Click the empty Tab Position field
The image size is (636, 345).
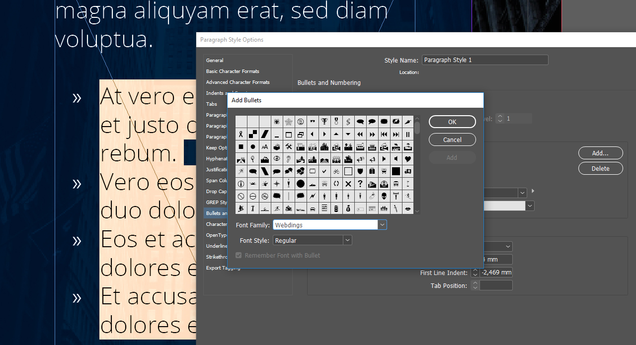(496, 285)
